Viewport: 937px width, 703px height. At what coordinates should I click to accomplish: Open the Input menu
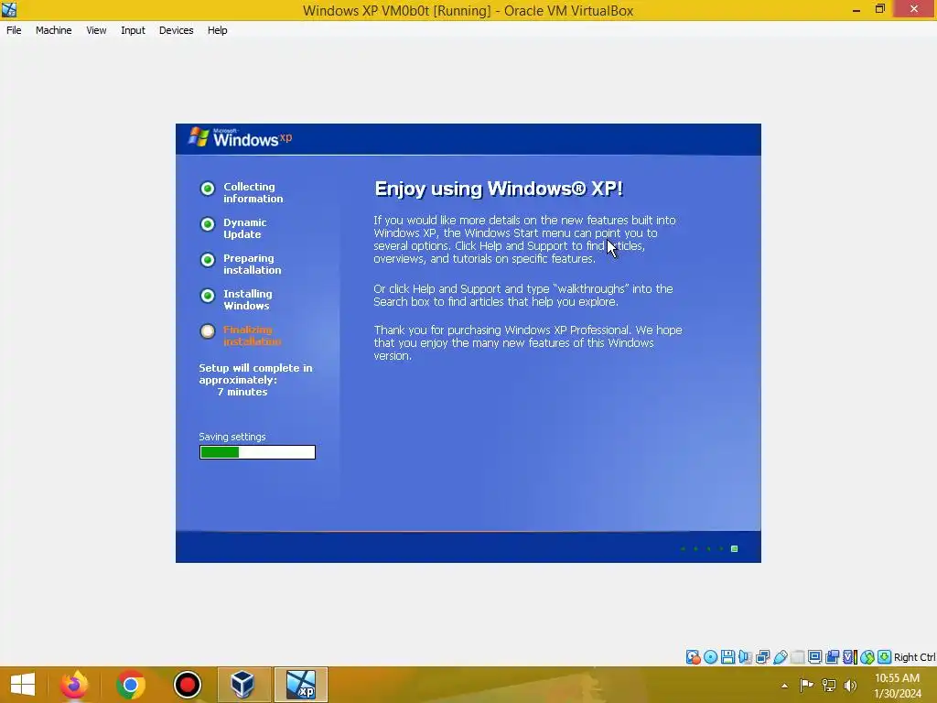133,30
